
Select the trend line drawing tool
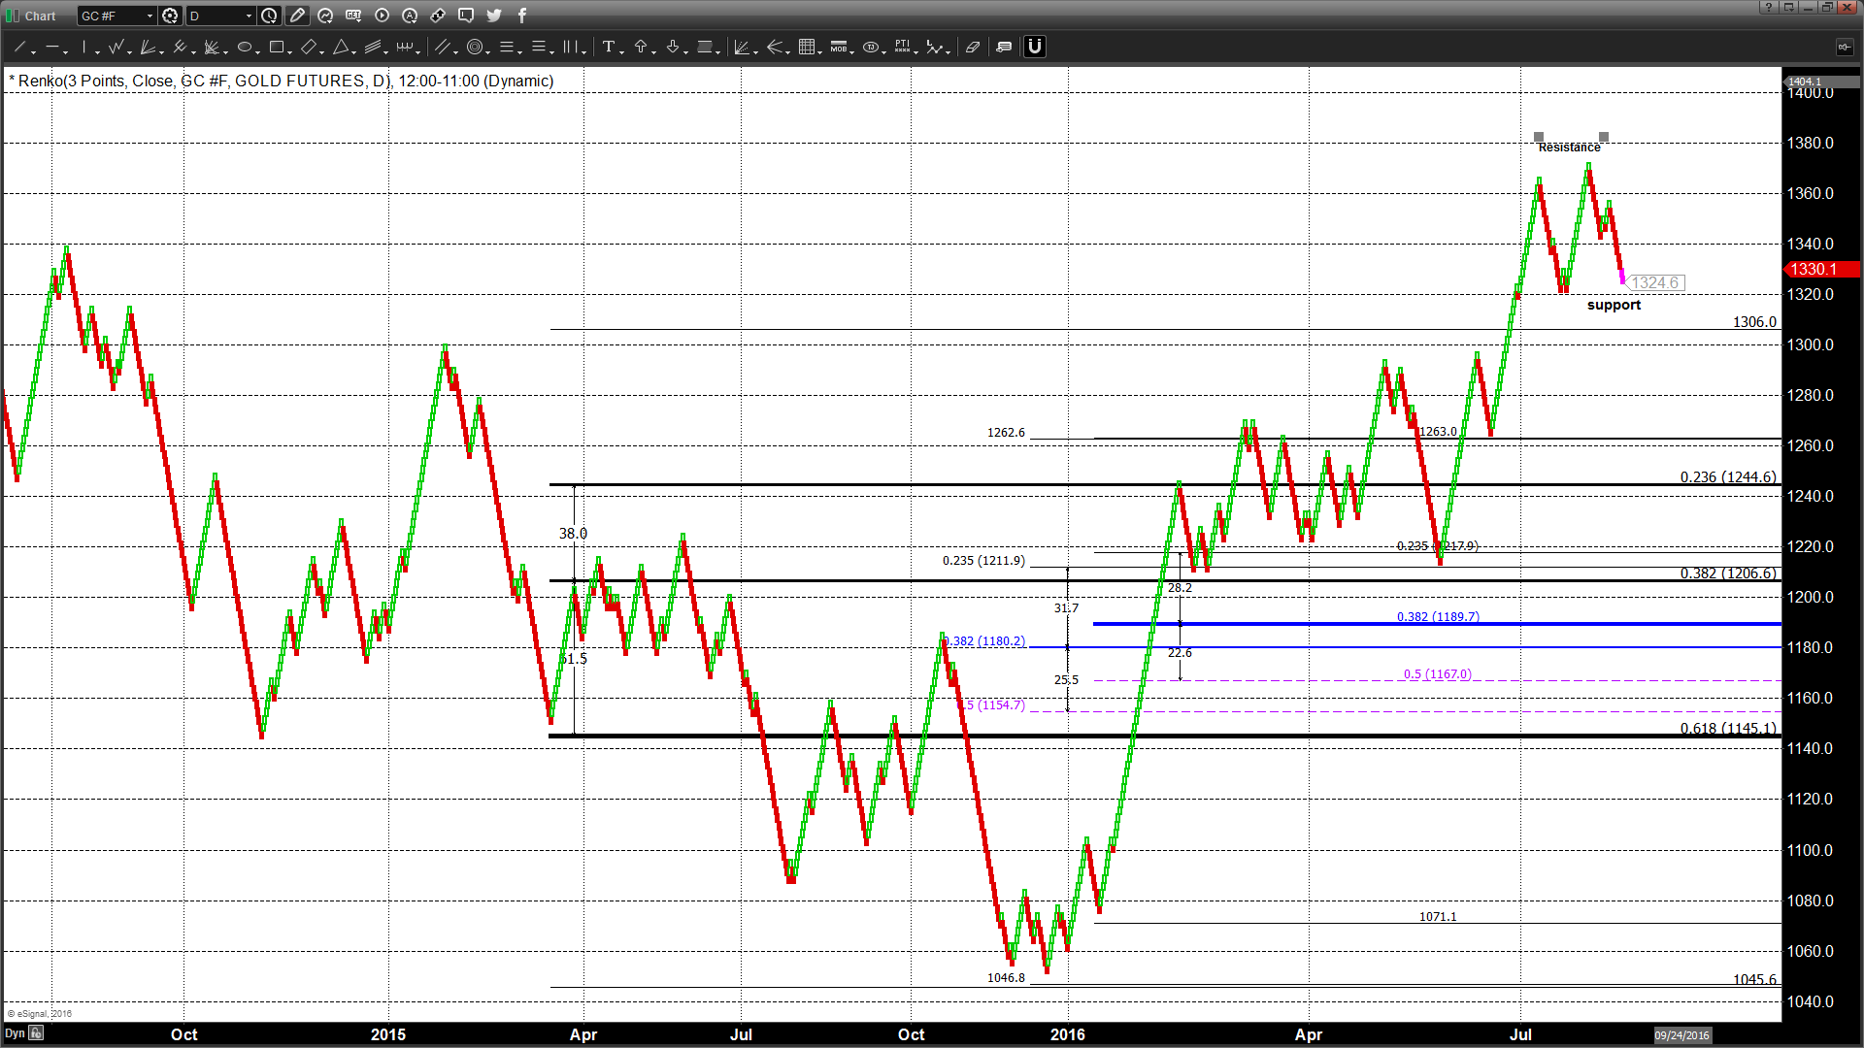pos(18,47)
